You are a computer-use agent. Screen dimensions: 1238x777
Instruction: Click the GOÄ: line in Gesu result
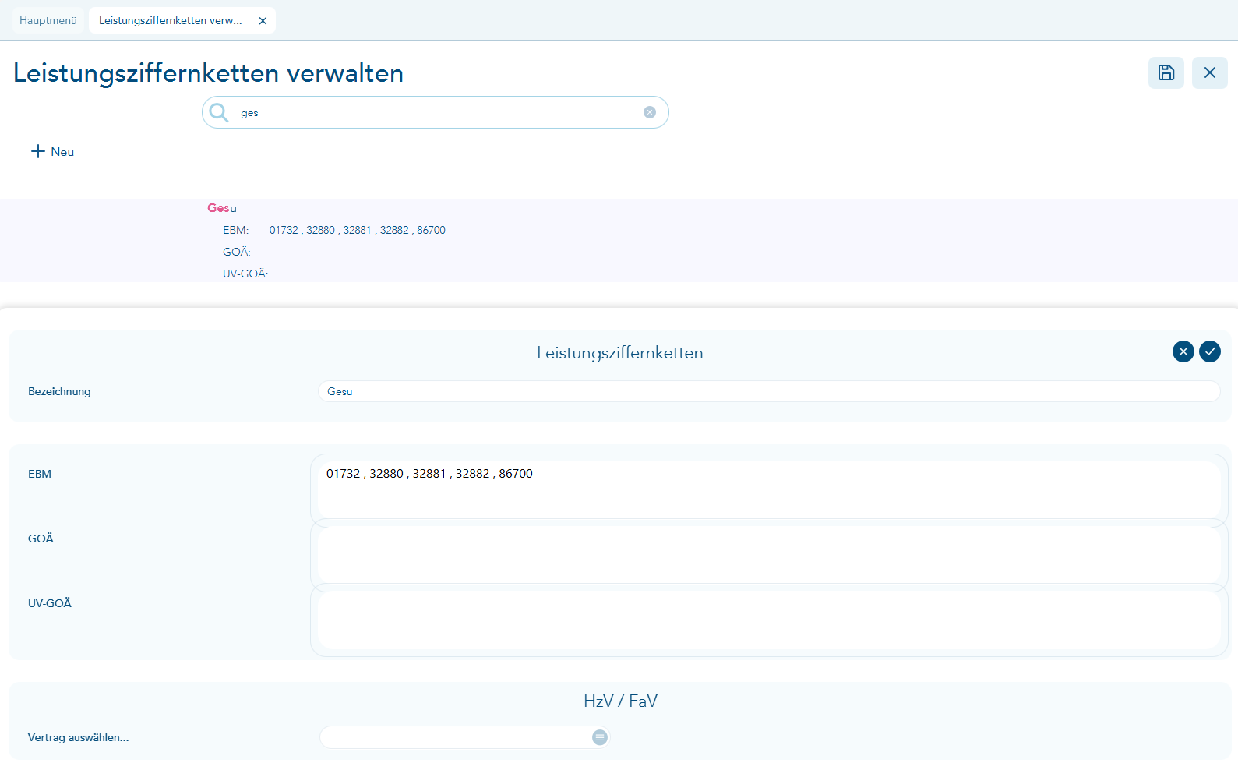pyautogui.click(x=237, y=252)
